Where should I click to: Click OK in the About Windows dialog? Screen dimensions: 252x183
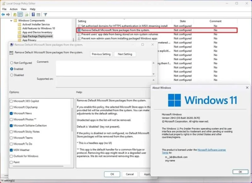point(240,172)
